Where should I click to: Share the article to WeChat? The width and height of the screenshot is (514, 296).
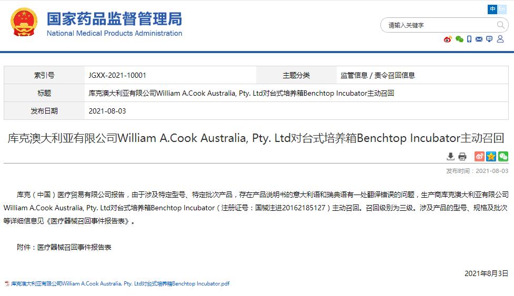(x=503, y=156)
